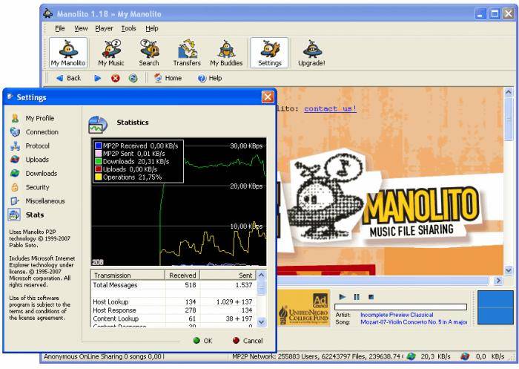Image resolution: width=519 pixels, height=369 pixels.
Task: Select Security settings category
Action: (x=30, y=187)
